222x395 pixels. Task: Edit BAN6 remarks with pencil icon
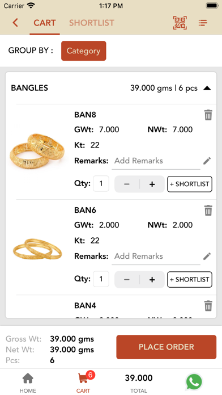pos(207,256)
